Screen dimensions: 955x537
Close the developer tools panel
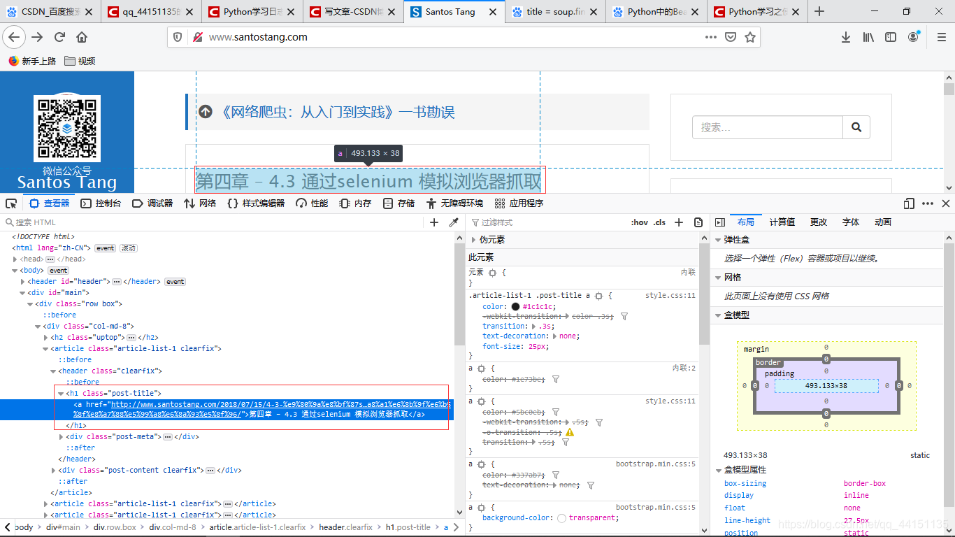tap(946, 203)
